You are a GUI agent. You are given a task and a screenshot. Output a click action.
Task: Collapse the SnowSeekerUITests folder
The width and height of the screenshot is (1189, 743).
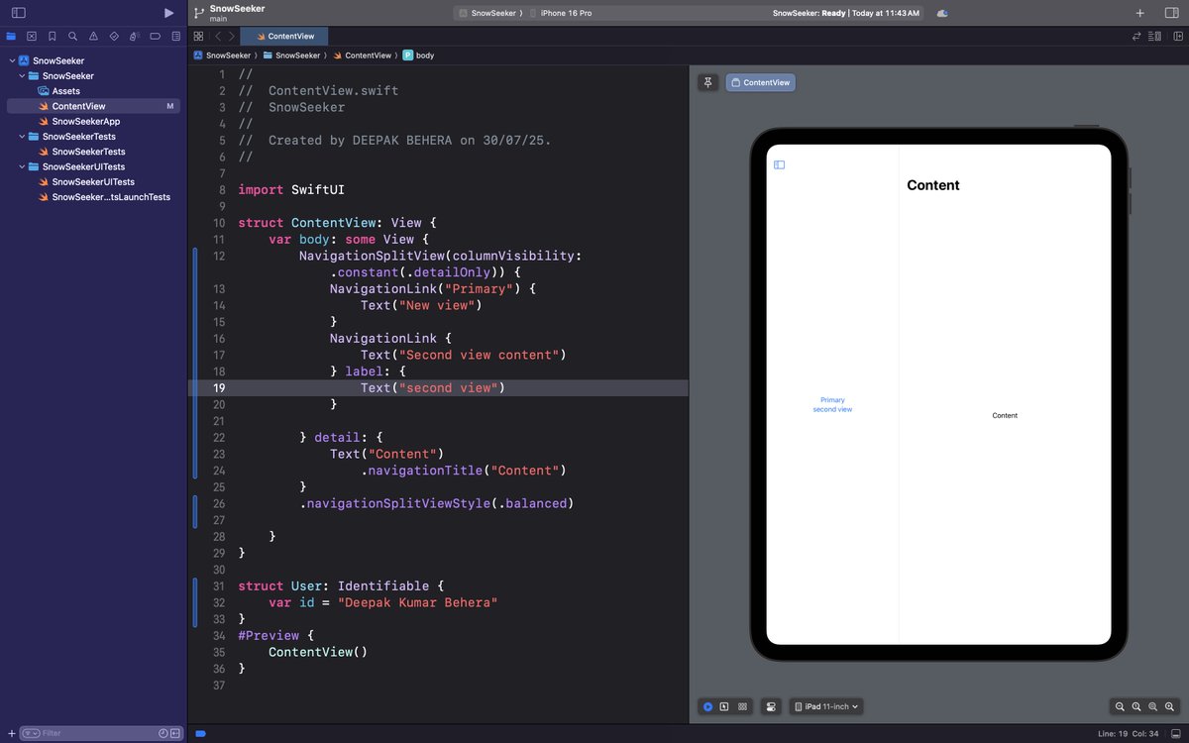[x=22, y=166]
